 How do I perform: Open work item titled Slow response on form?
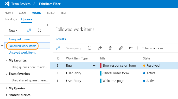coord(119,66)
